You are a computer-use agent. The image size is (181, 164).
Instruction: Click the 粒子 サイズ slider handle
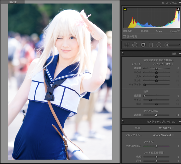pyautogui.click(x=151, y=100)
